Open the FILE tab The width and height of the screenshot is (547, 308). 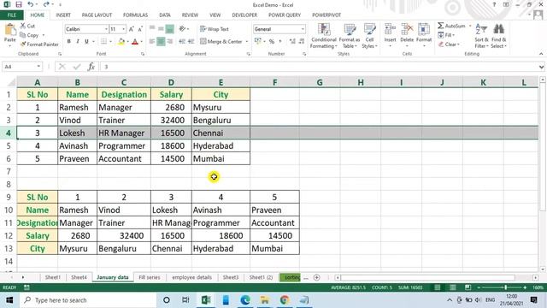point(11,15)
